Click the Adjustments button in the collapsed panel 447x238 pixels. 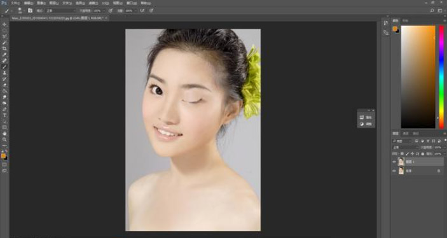pos(366,124)
